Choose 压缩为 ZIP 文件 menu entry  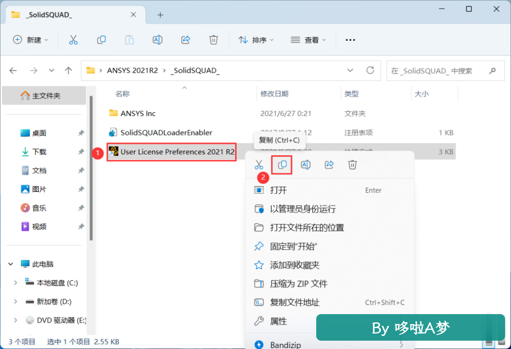point(329,284)
